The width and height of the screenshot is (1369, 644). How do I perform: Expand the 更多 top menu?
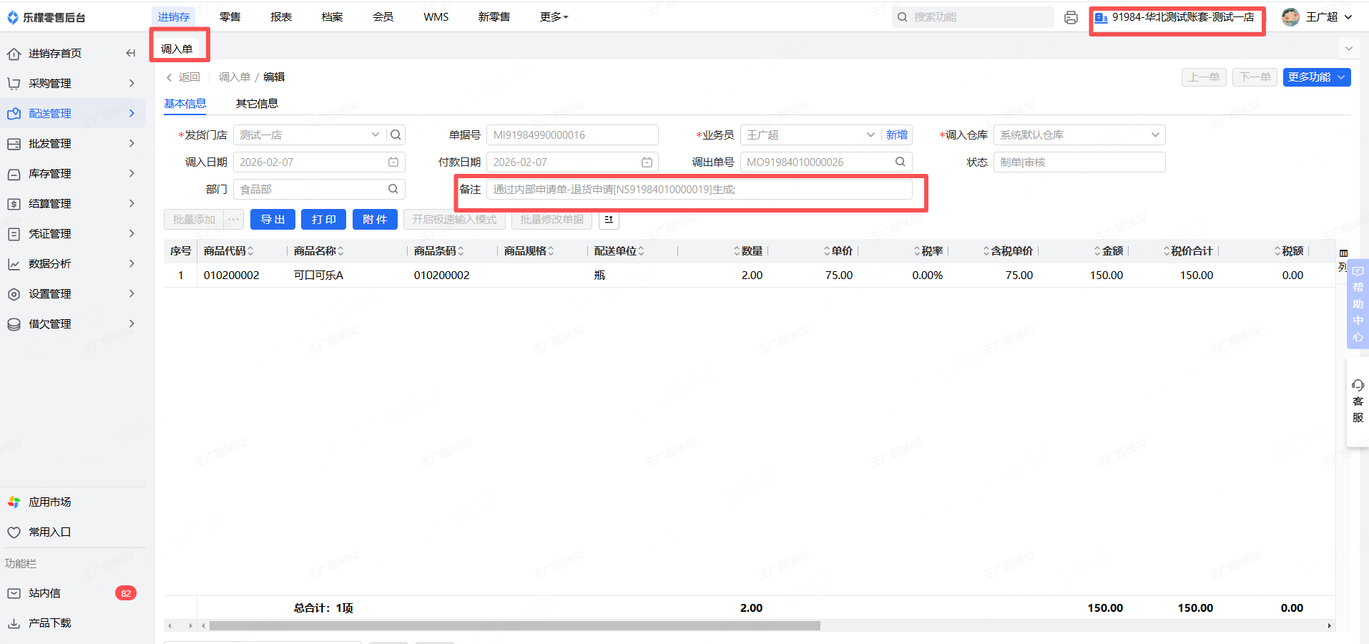[554, 17]
